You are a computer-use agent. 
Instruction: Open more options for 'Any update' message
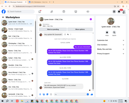[x=71, y=35]
